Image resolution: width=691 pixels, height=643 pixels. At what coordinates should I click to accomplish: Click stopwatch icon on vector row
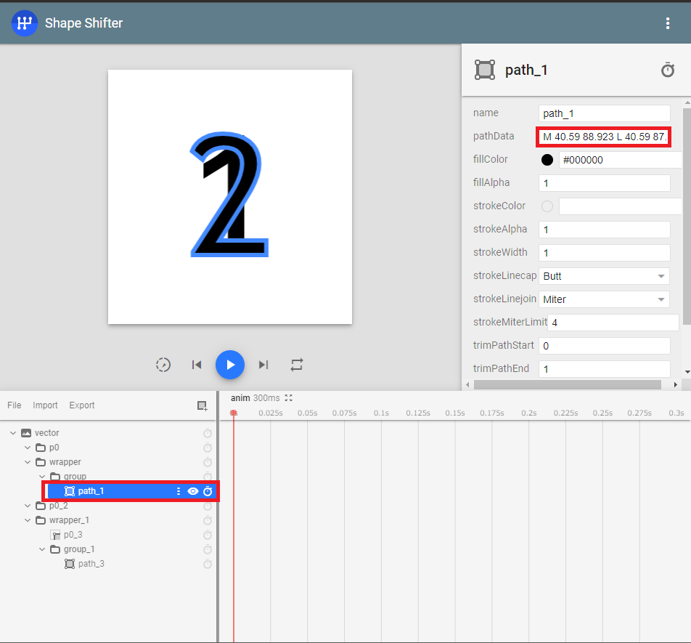tap(208, 433)
